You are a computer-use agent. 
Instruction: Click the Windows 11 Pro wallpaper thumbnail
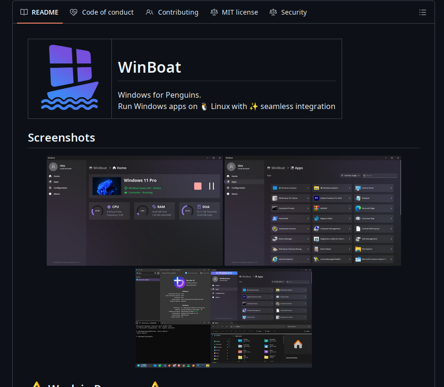point(107,186)
